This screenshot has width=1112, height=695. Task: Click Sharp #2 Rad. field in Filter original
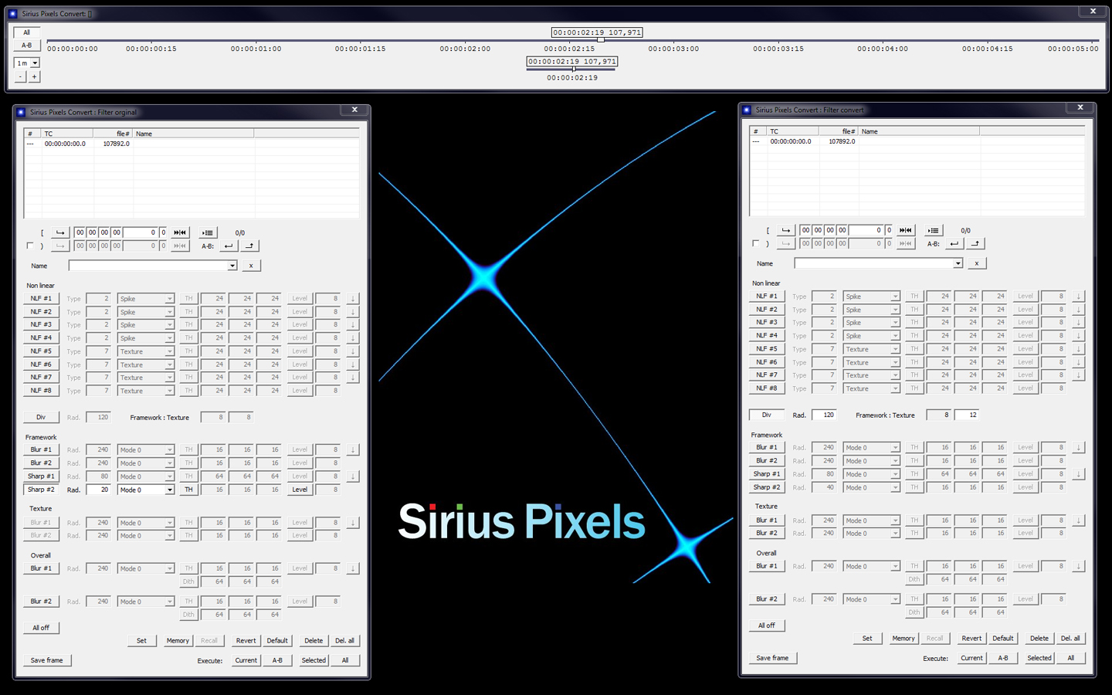(98, 490)
